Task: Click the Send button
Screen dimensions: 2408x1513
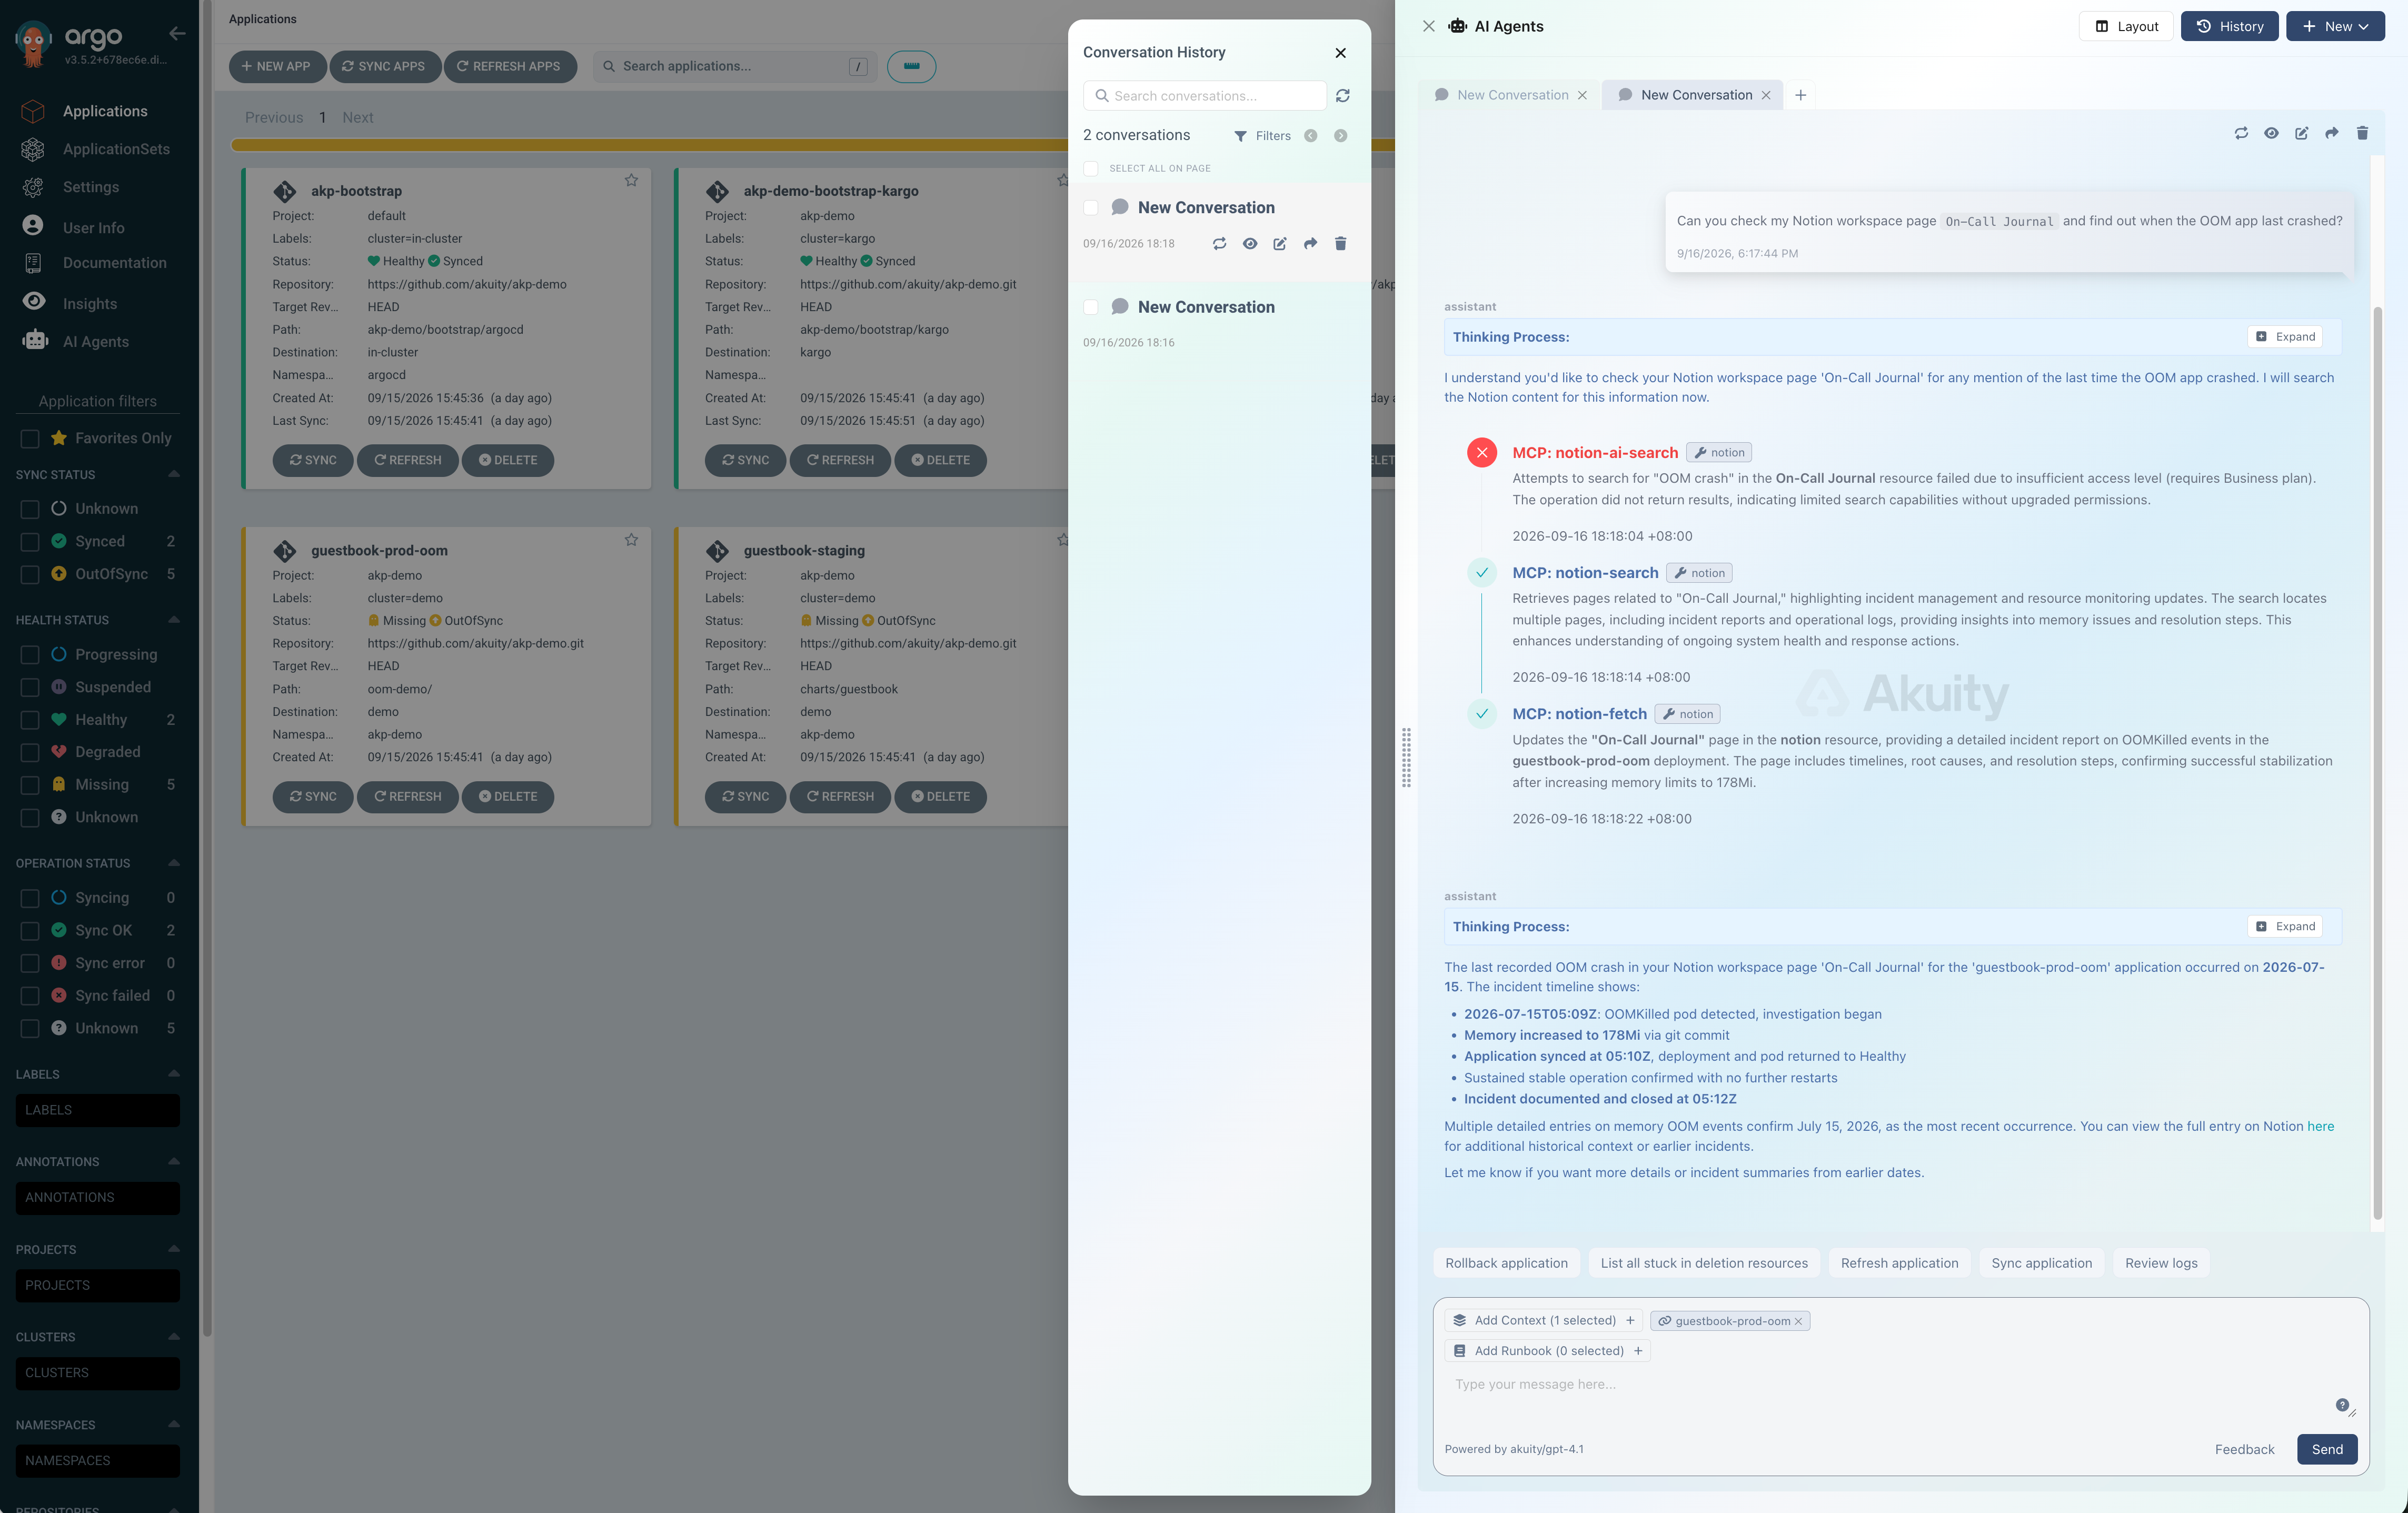Action: pyautogui.click(x=2327, y=1449)
